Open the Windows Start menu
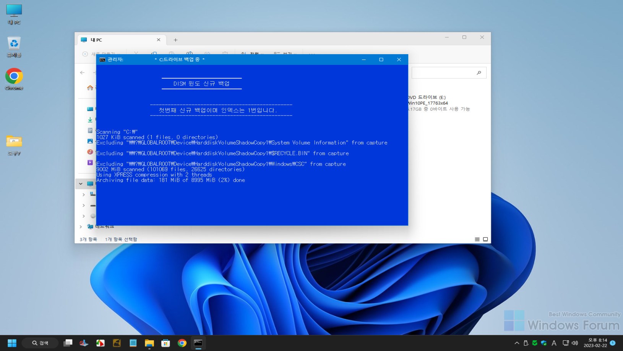This screenshot has width=623, height=351. 12,343
